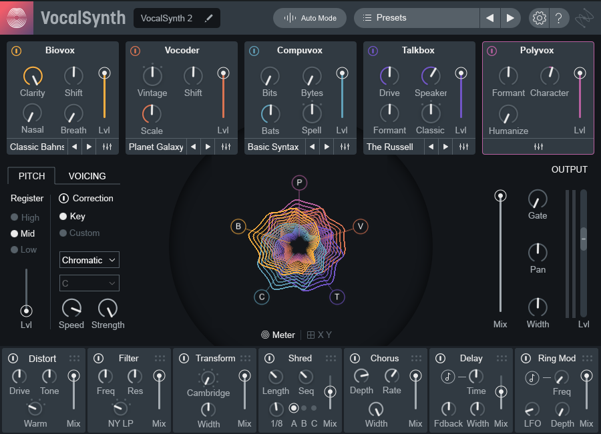This screenshot has height=434, width=601.
Task: Click the pitch Lvl slider handle
Action: [x=26, y=311]
